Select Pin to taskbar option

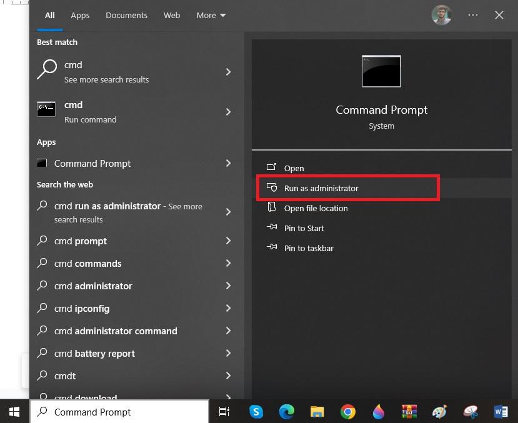point(309,248)
